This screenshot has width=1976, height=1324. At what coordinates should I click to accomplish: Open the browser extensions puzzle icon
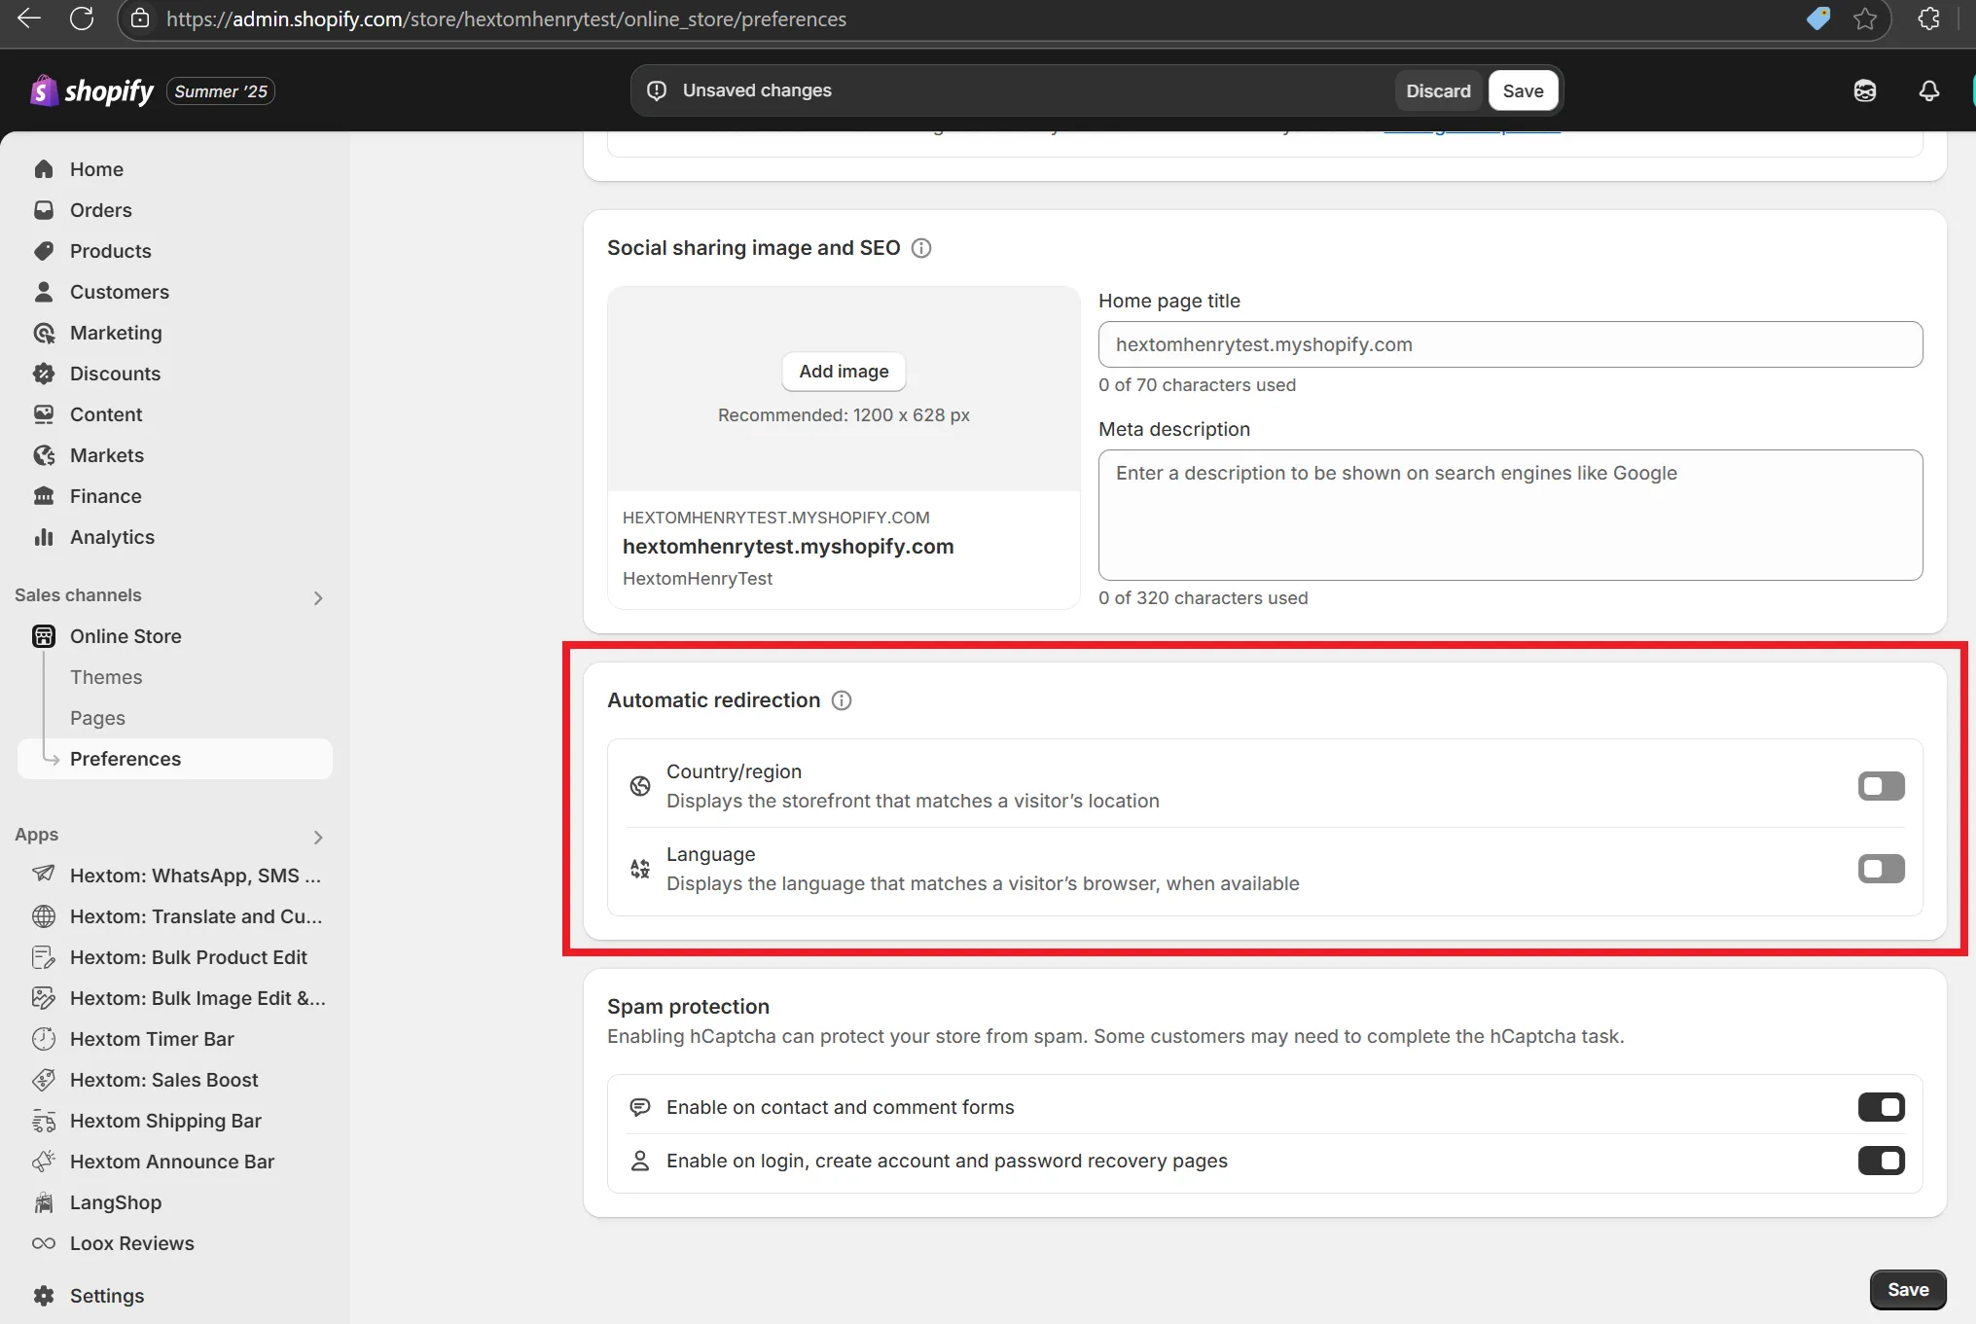[1929, 18]
